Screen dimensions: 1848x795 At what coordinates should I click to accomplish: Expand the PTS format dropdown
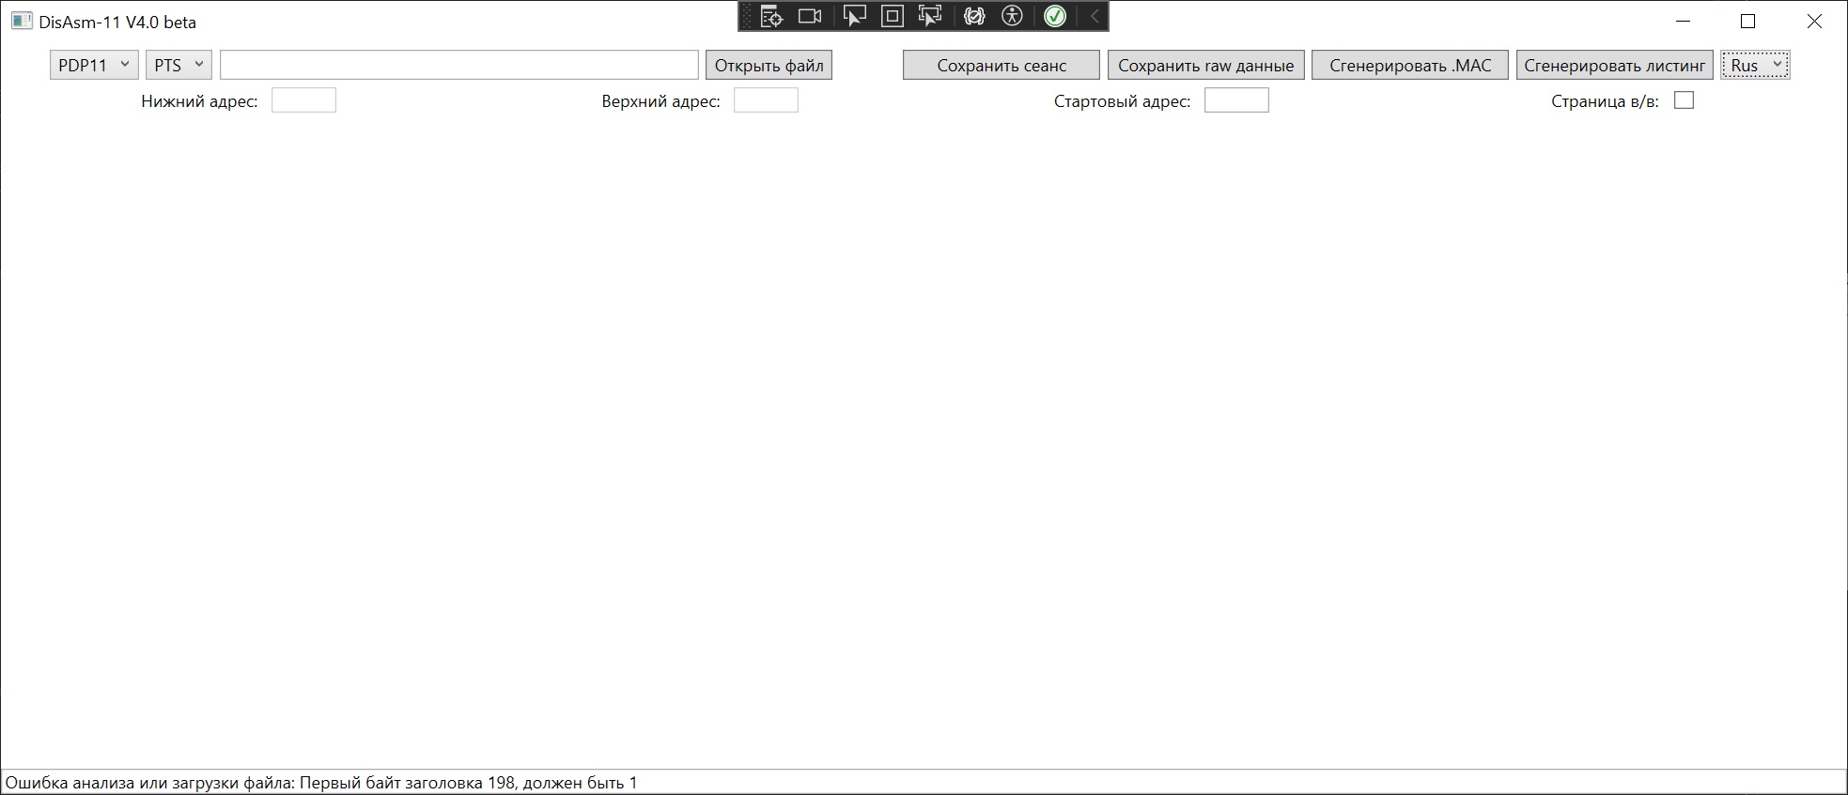pyautogui.click(x=179, y=65)
